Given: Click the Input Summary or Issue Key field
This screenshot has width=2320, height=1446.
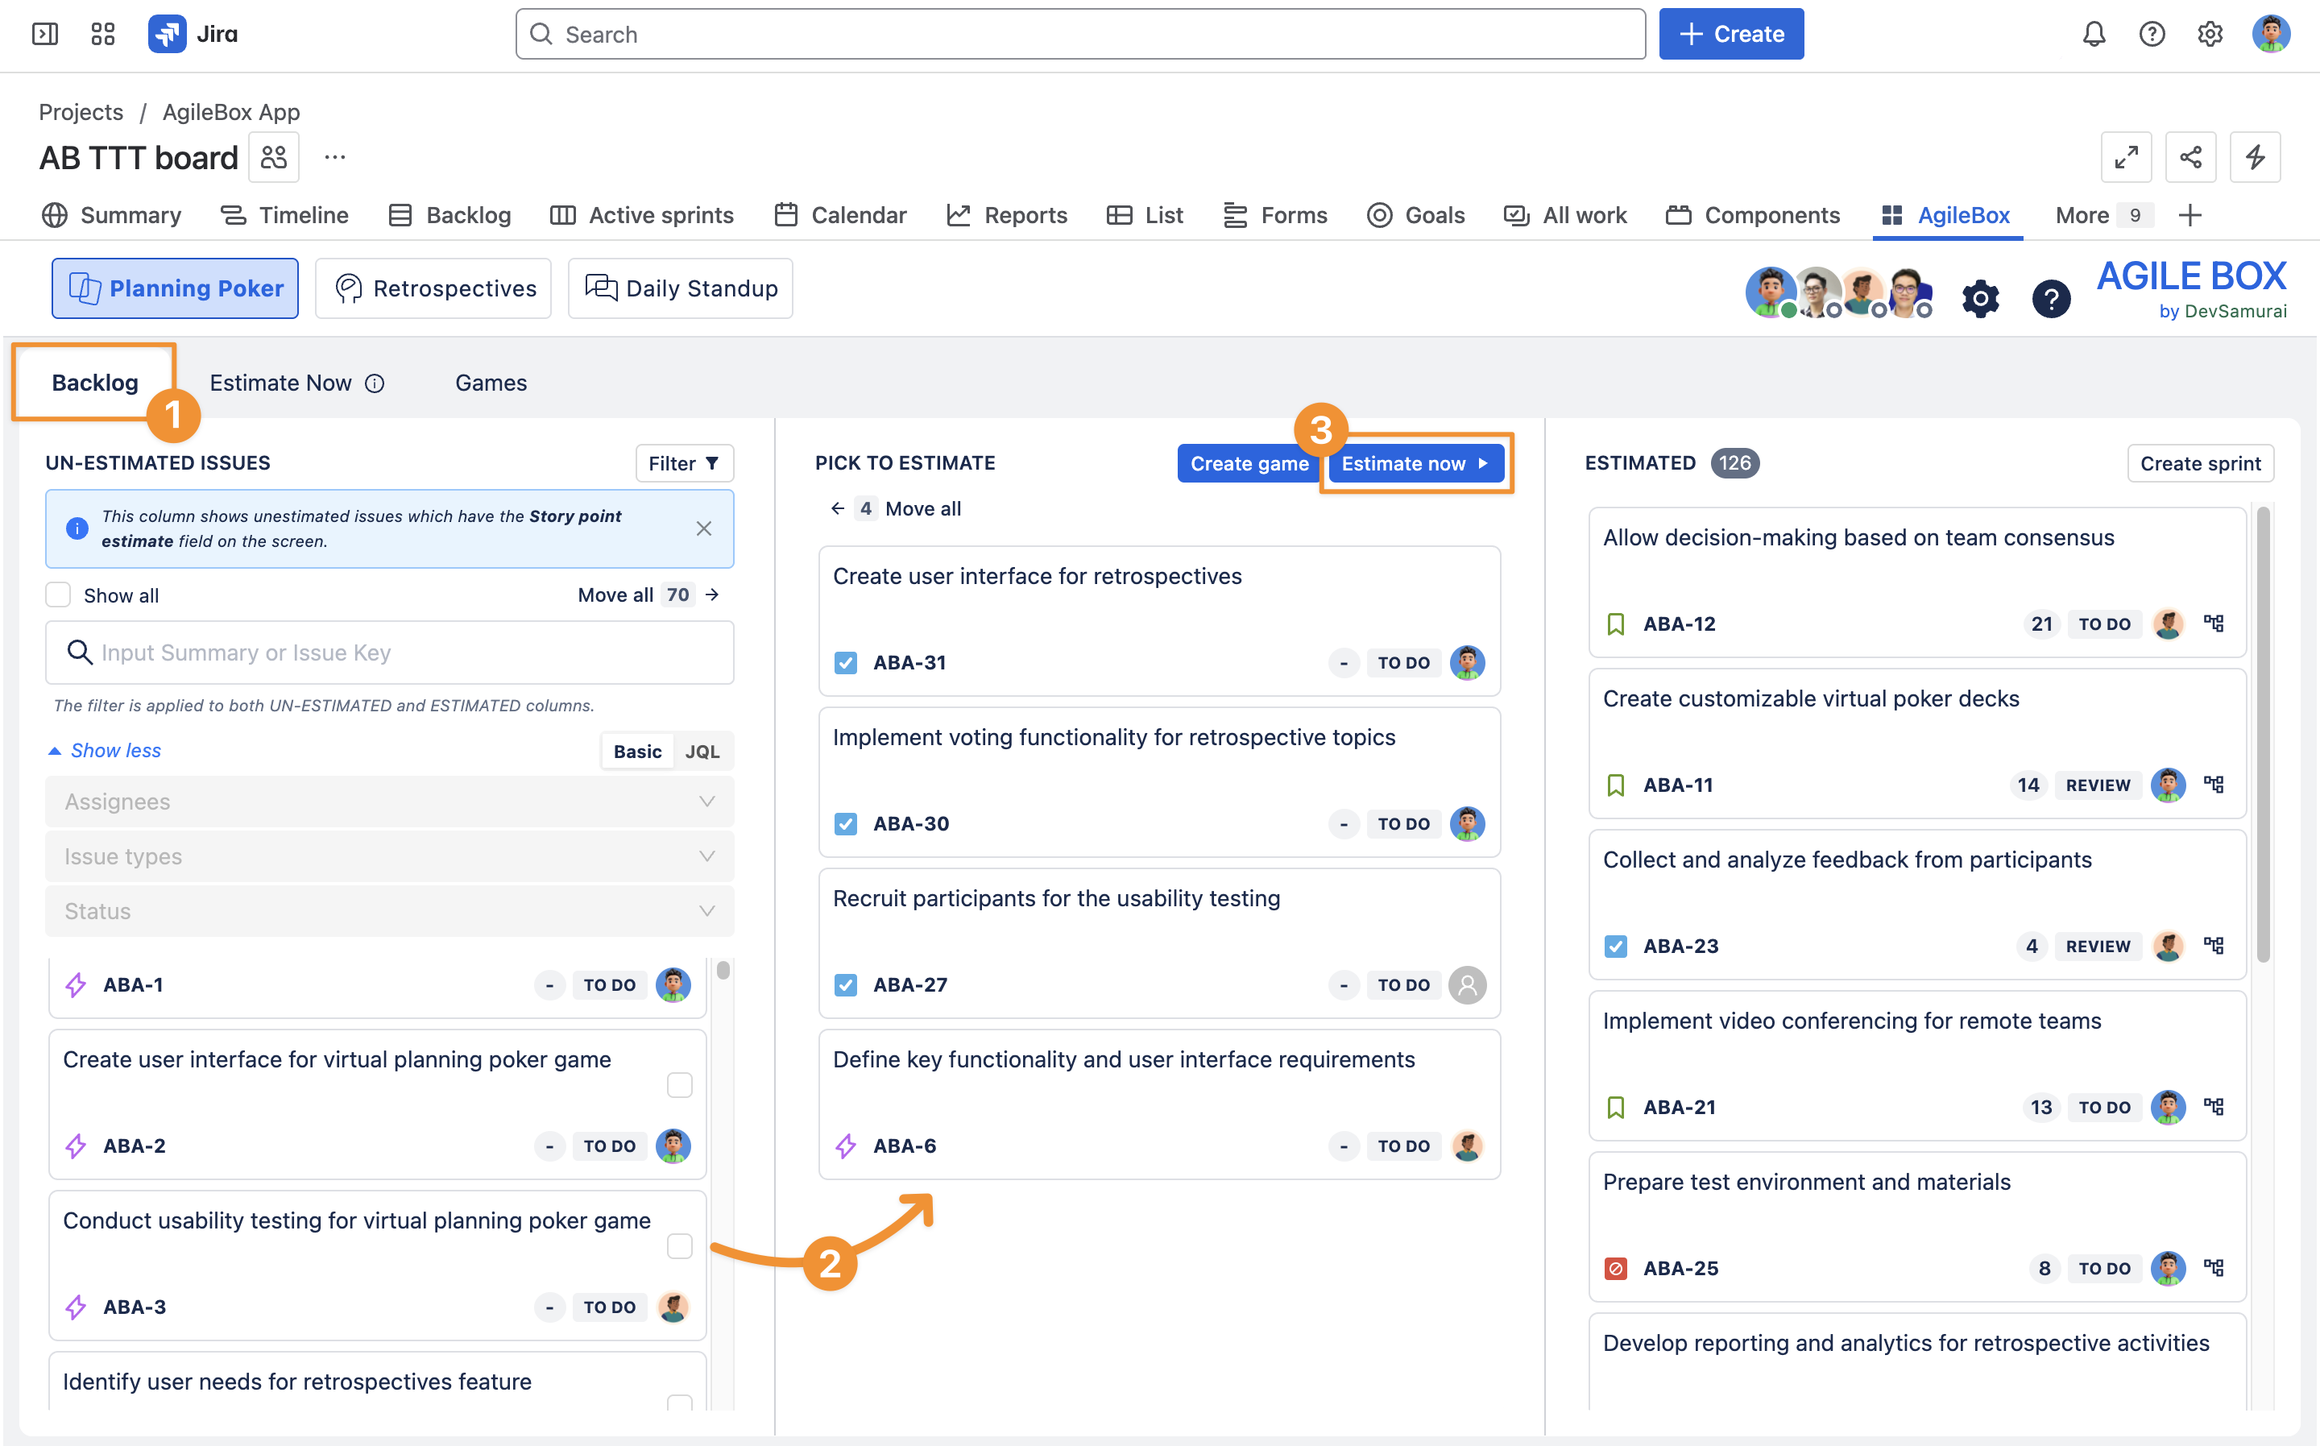Looking at the screenshot, I should click(389, 653).
